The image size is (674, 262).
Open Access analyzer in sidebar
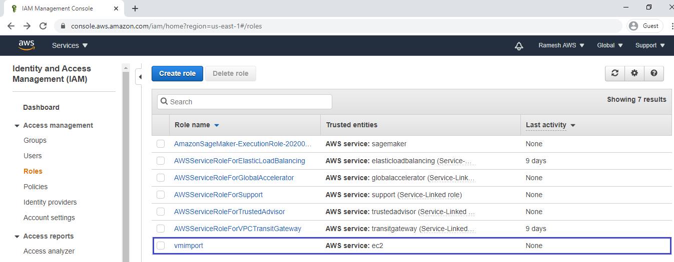(x=49, y=251)
